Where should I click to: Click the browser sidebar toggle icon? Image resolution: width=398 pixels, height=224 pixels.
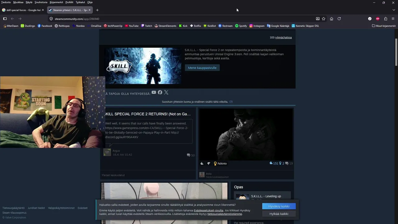[x=5, y=19]
